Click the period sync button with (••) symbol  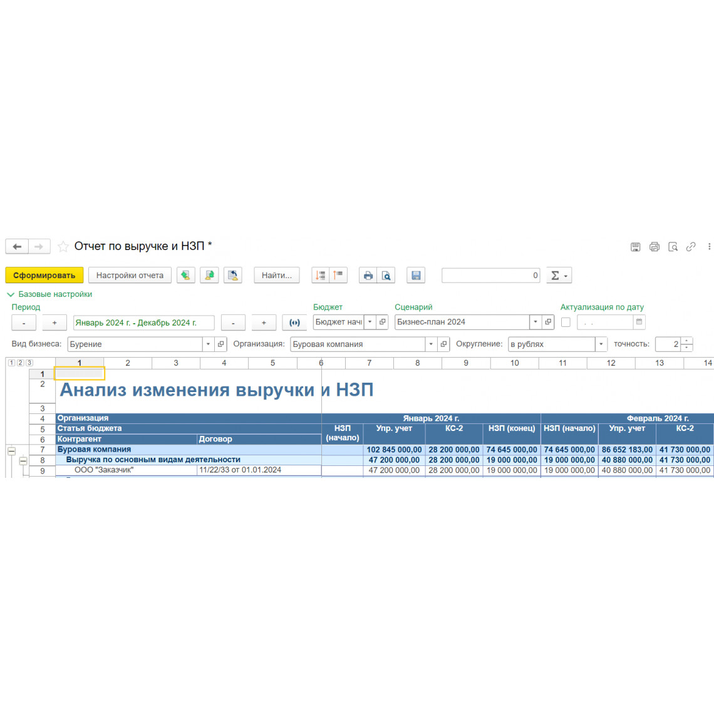[x=294, y=323]
